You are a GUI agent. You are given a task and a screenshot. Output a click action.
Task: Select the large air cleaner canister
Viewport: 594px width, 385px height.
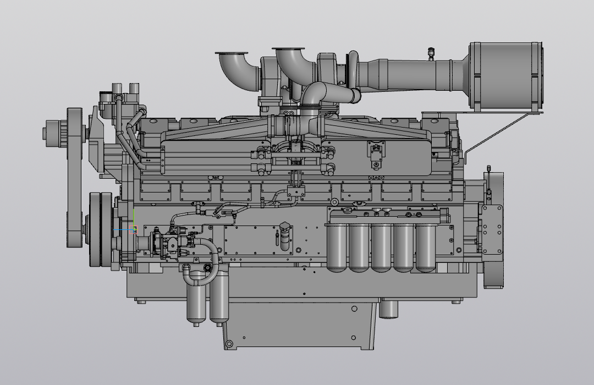tap(506, 75)
